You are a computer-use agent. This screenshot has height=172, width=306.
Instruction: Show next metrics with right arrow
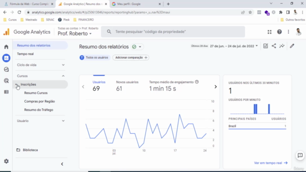pos(216,87)
